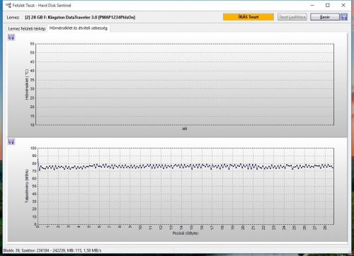Click the save icon beside the Bezár button
Viewport: 354px width, 256px height.
tap(344, 17)
